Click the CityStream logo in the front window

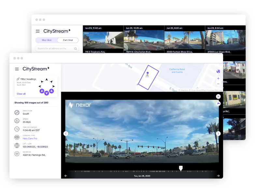pos(36,69)
